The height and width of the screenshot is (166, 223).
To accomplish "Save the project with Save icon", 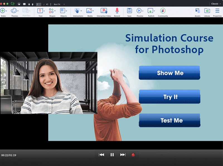I will tap(129, 11).
